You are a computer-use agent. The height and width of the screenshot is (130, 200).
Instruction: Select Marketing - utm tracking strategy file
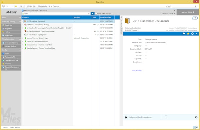click(x=38, y=25)
